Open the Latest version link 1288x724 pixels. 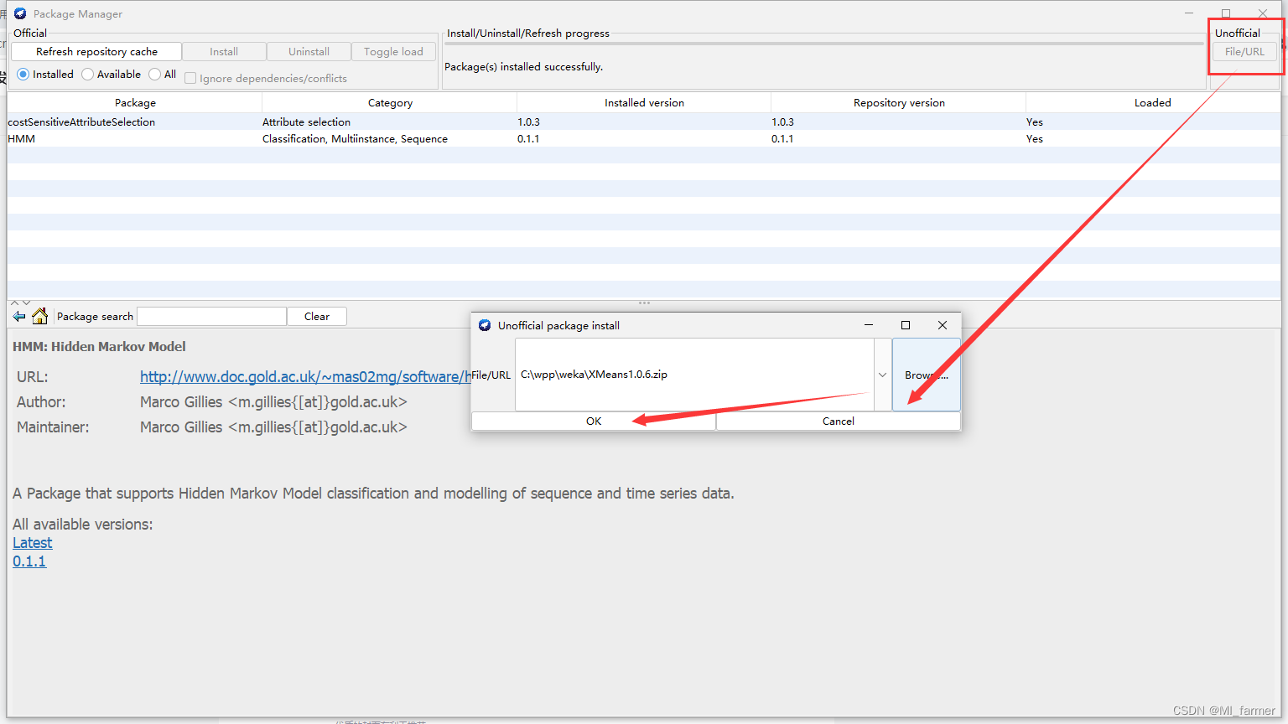coord(33,543)
